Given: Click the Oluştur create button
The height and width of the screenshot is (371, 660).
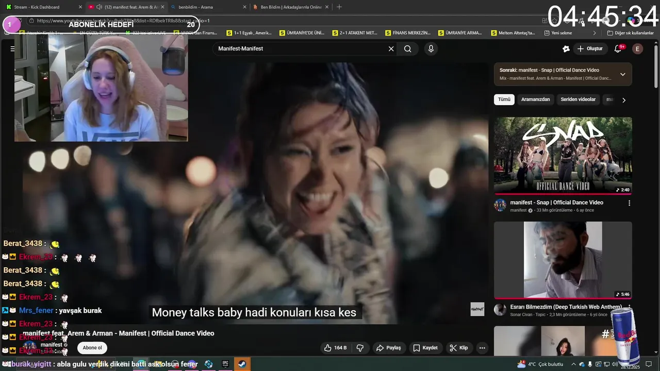Looking at the screenshot, I should click(590, 49).
